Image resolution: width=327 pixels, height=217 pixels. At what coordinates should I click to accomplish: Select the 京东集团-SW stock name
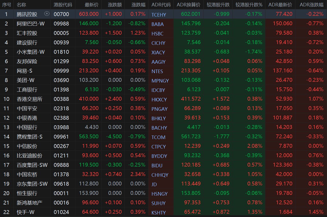tap(32, 184)
